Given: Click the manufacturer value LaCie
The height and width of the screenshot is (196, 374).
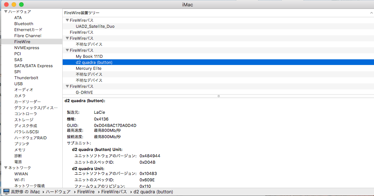Looking at the screenshot, I should (99, 112).
